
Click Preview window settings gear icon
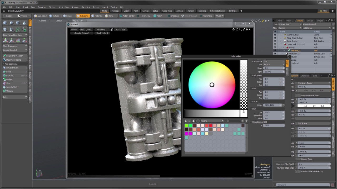(x=247, y=29)
